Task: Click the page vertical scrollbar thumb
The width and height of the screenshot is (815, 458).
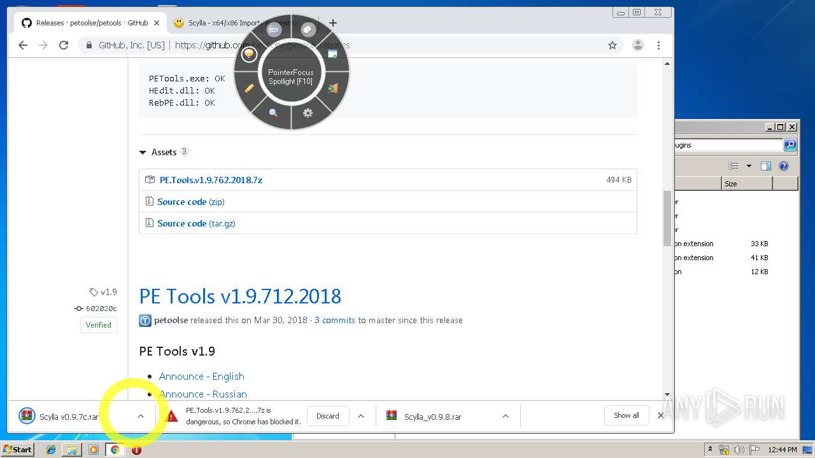Action: tap(667, 219)
